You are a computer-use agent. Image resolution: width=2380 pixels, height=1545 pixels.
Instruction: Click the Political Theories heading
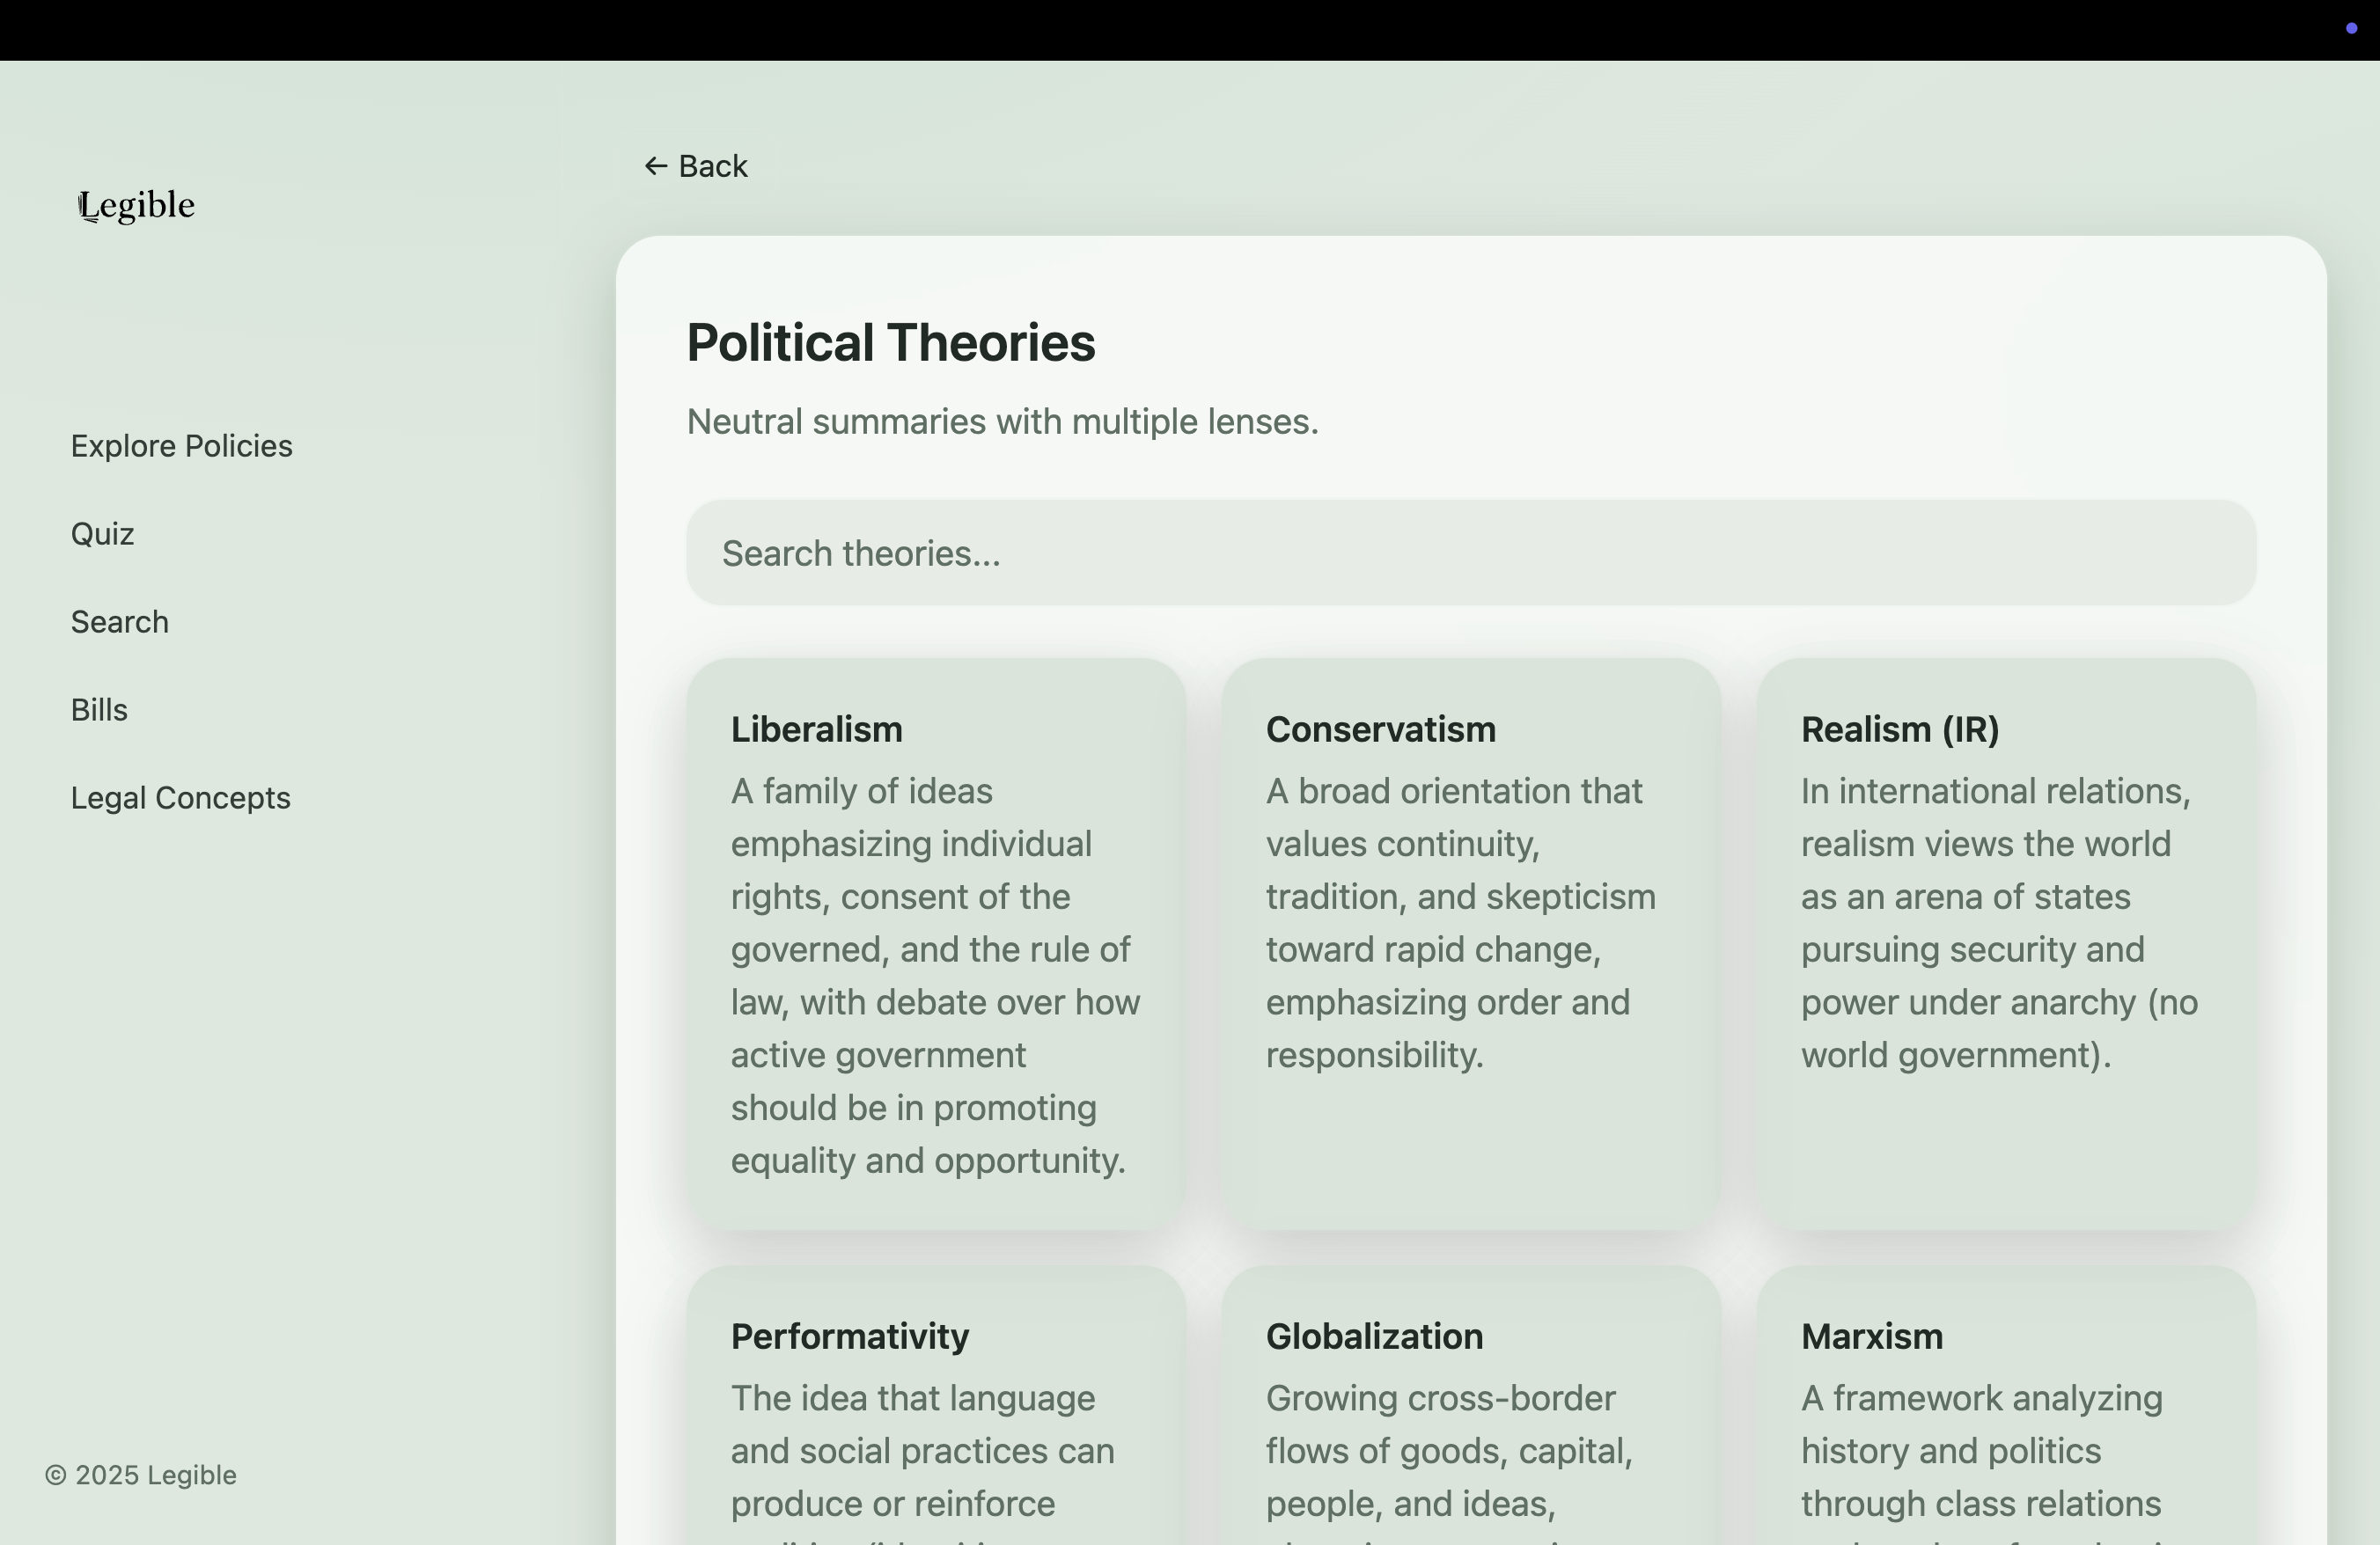(x=890, y=343)
